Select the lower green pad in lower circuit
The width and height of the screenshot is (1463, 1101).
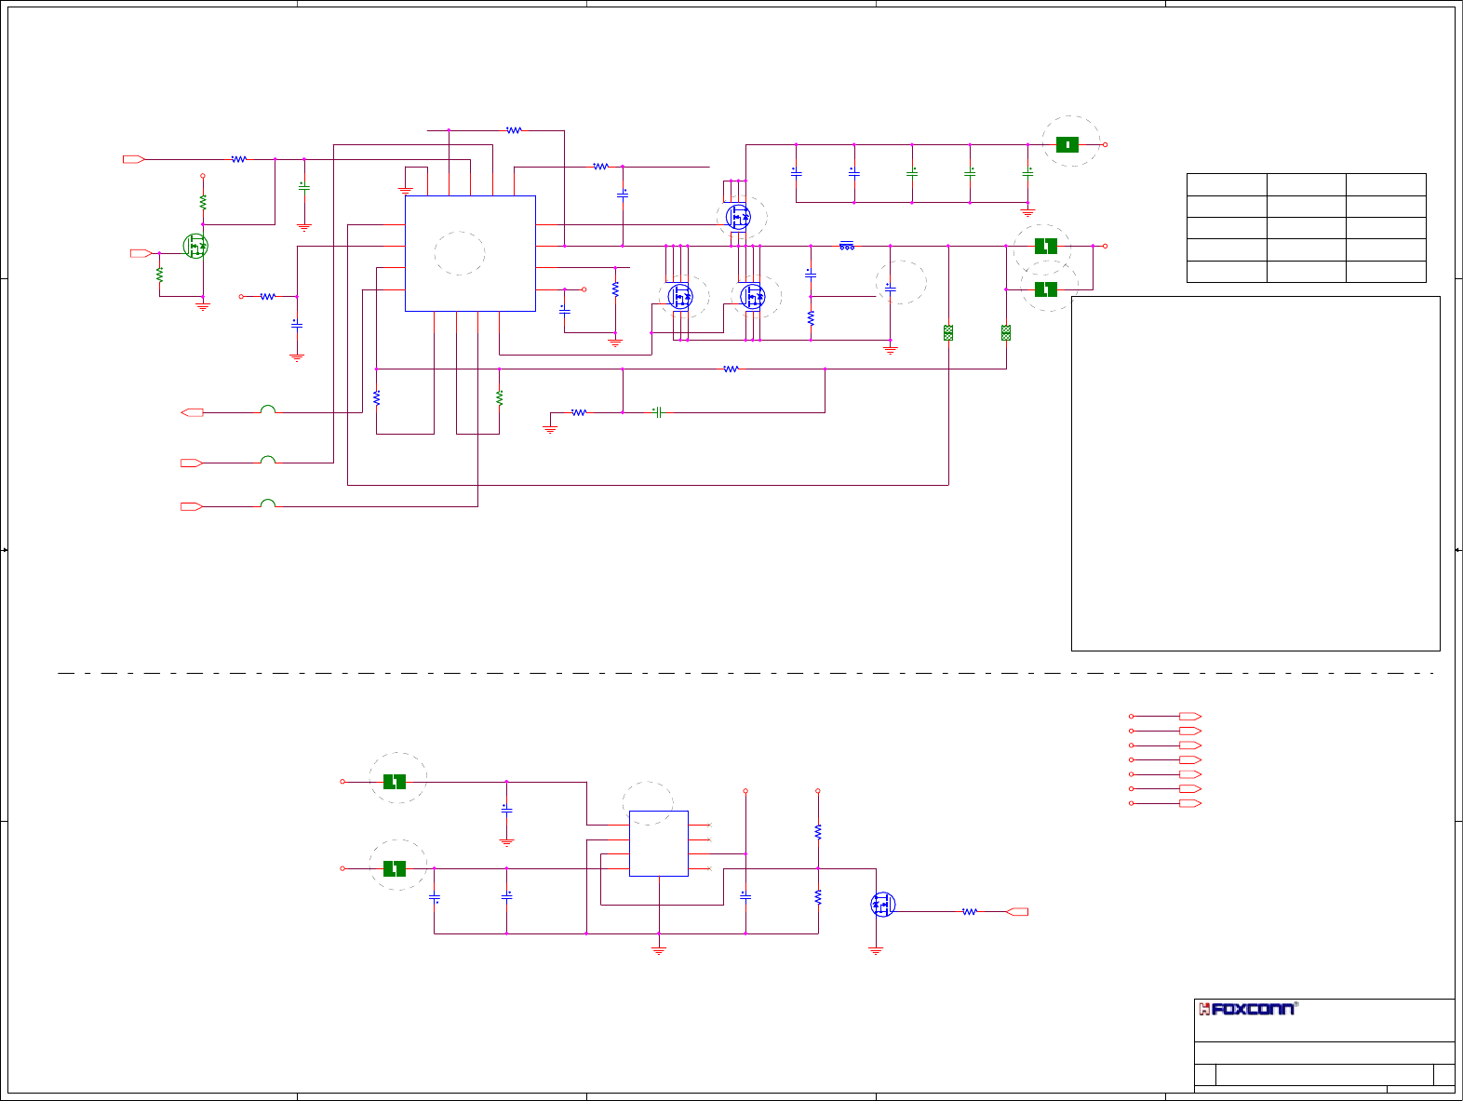tap(395, 868)
